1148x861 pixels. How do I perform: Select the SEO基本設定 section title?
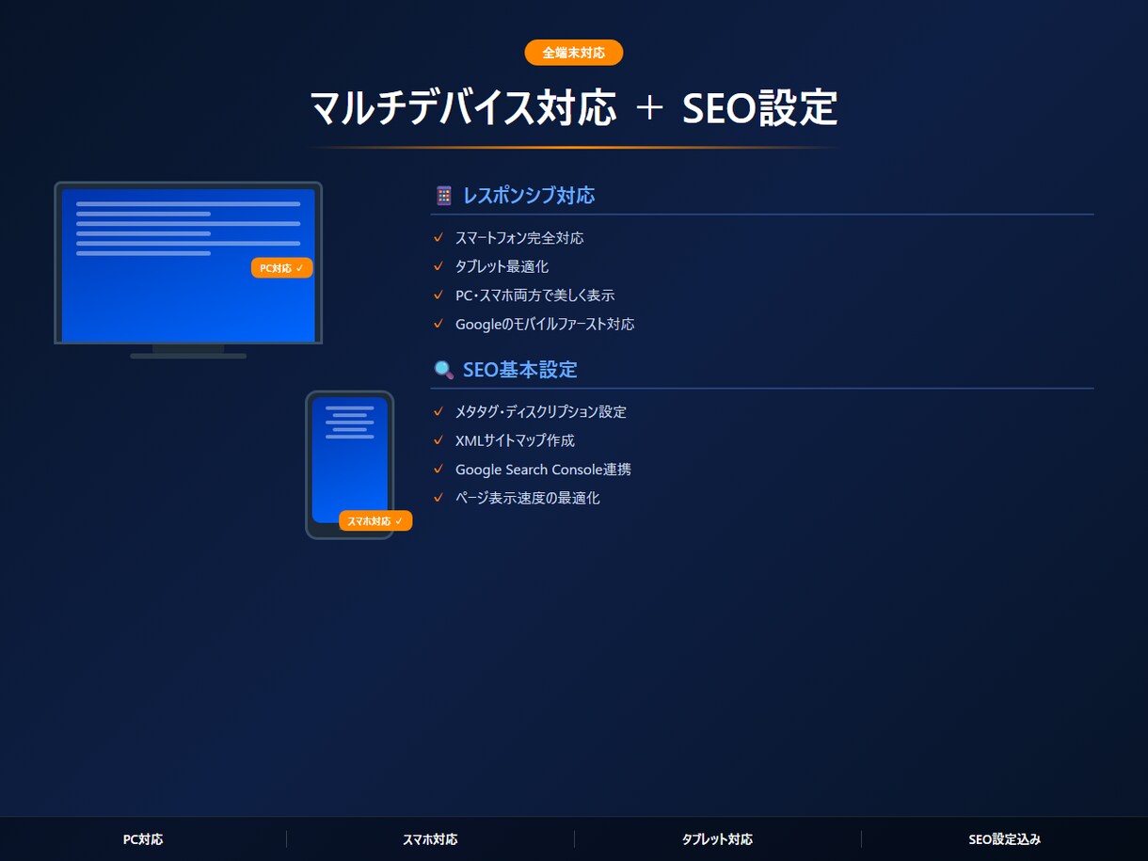tap(520, 370)
